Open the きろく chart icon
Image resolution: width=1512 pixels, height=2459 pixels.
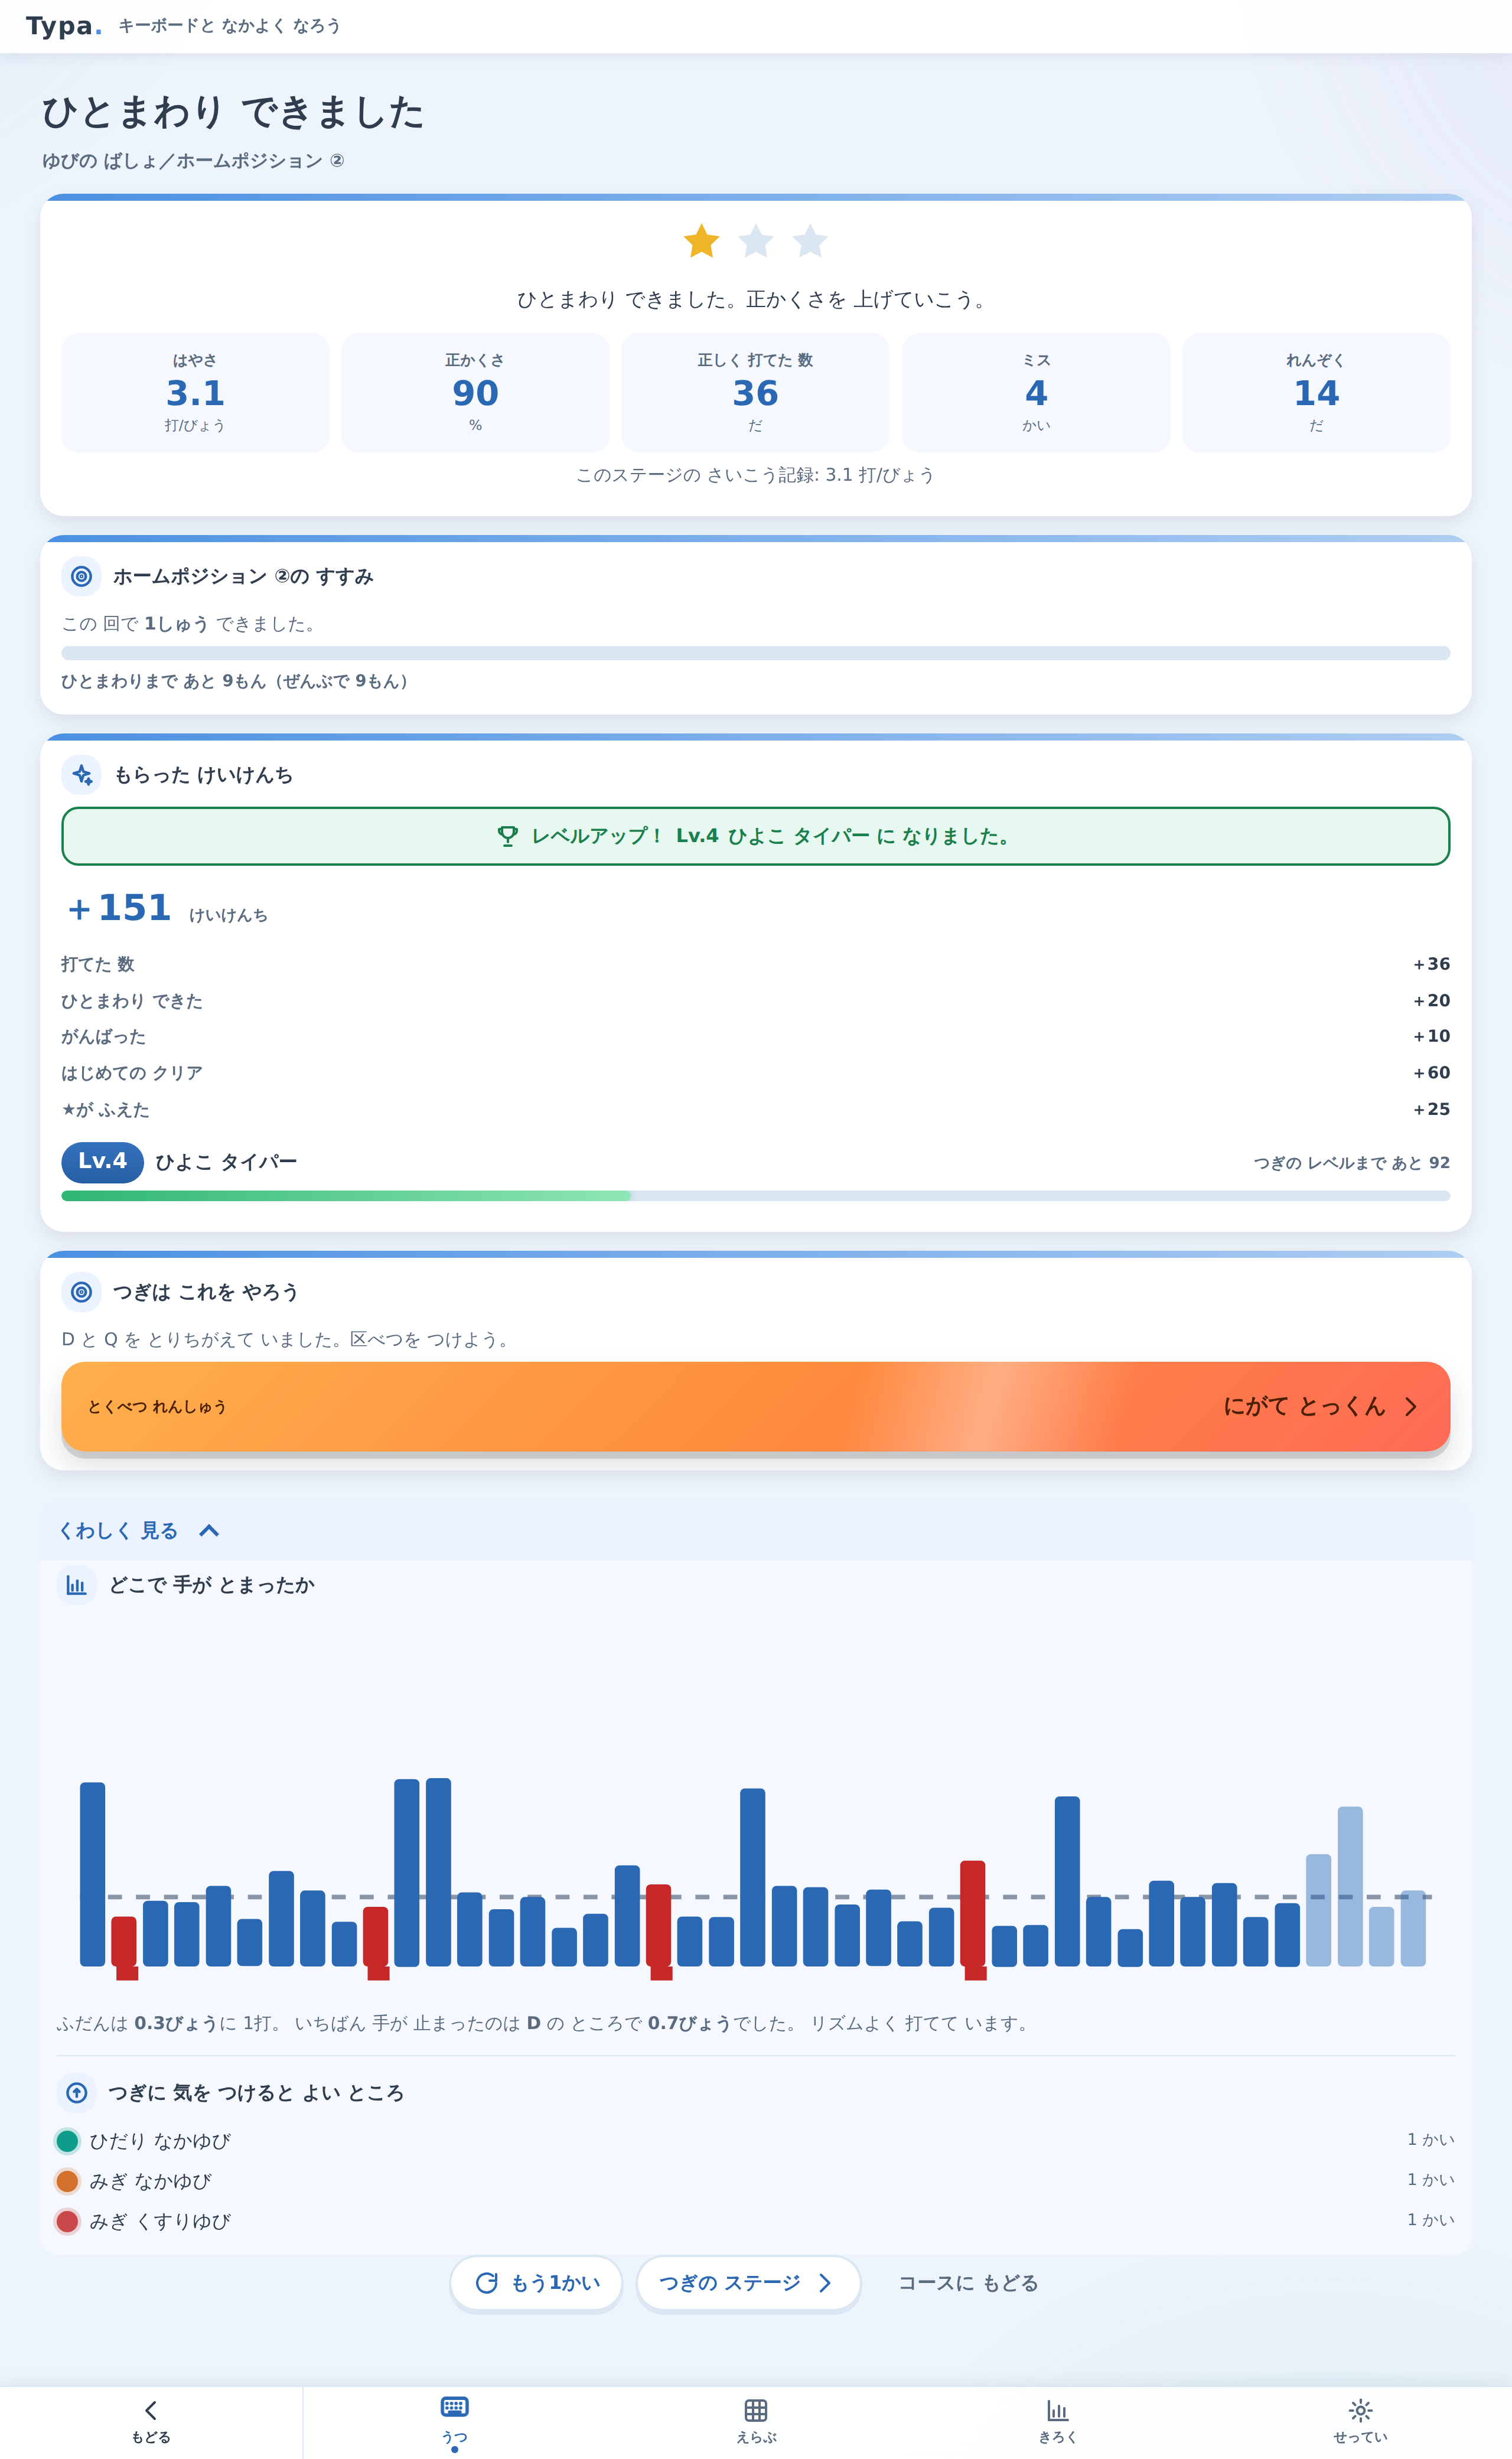coord(1057,2410)
